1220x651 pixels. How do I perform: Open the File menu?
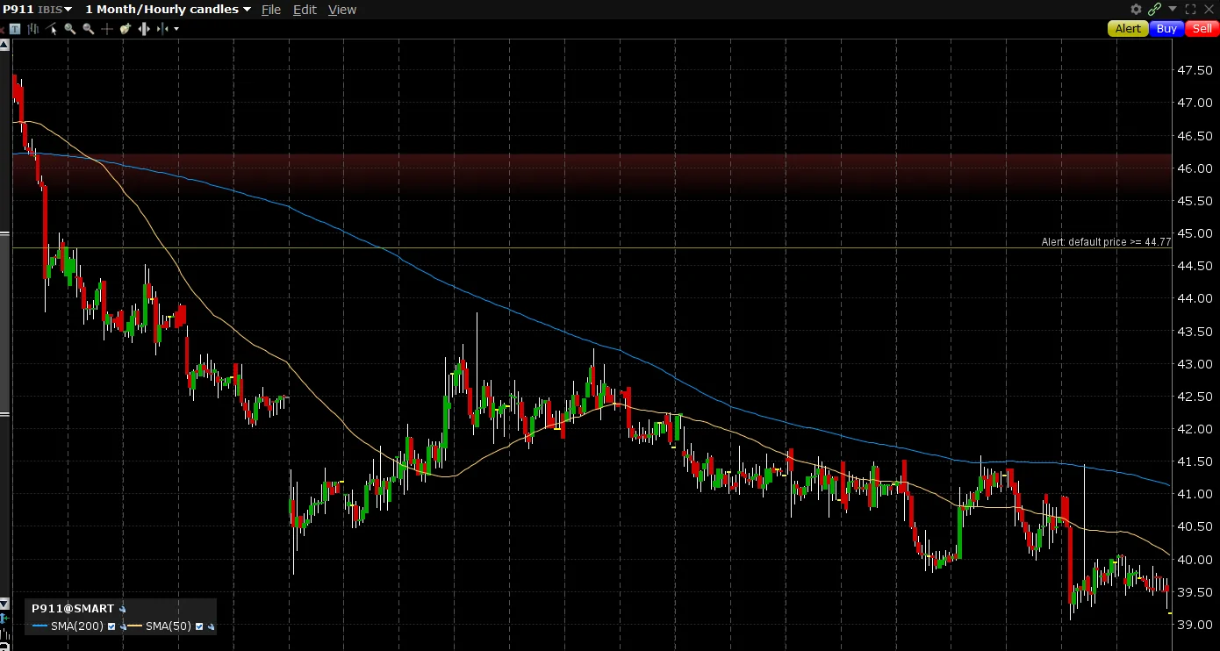(271, 10)
